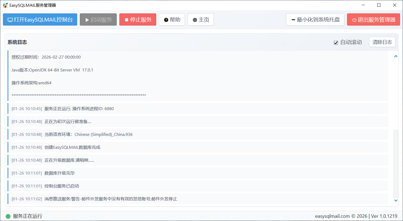Screen dimensions: 403x221
Task: Click the green service running status indicator
Action: (x=8, y=216)
